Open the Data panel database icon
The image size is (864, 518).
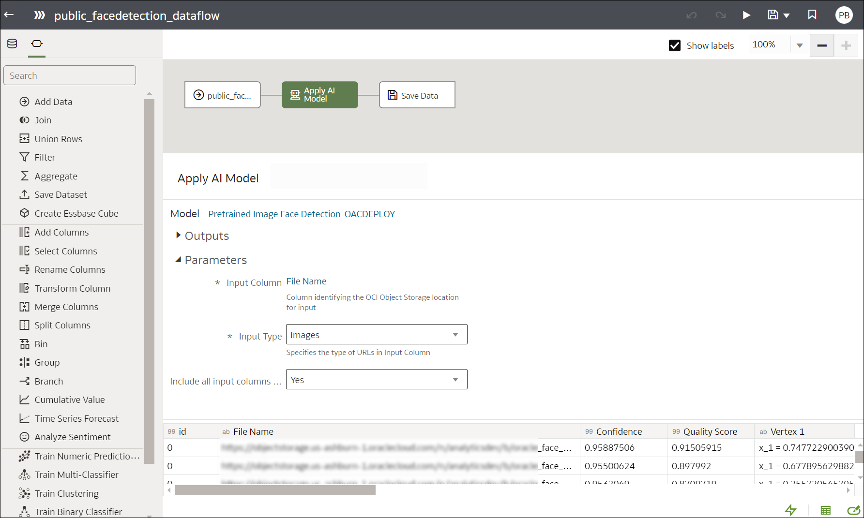[12, 44]
